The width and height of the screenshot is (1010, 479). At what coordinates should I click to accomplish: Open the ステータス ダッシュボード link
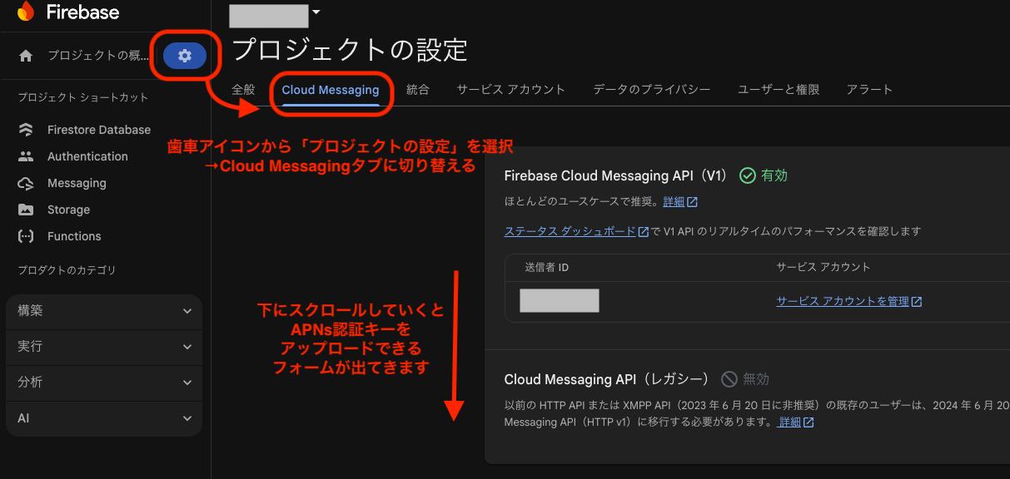coord(570,232)
